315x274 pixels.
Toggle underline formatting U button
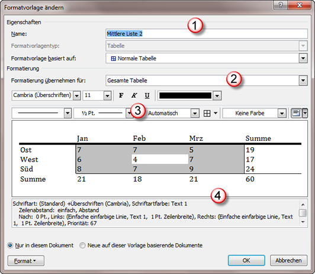pos(147,95)
